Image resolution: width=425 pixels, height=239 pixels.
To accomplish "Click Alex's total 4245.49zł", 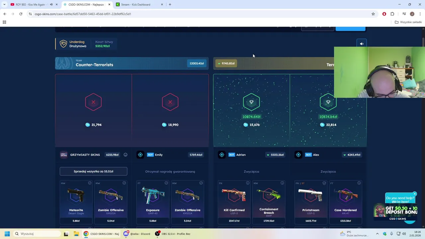I will tap(352, 155).
